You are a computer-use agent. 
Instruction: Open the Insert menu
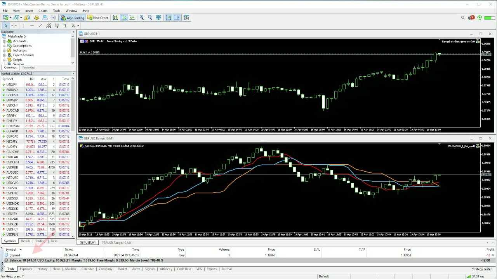29,11
